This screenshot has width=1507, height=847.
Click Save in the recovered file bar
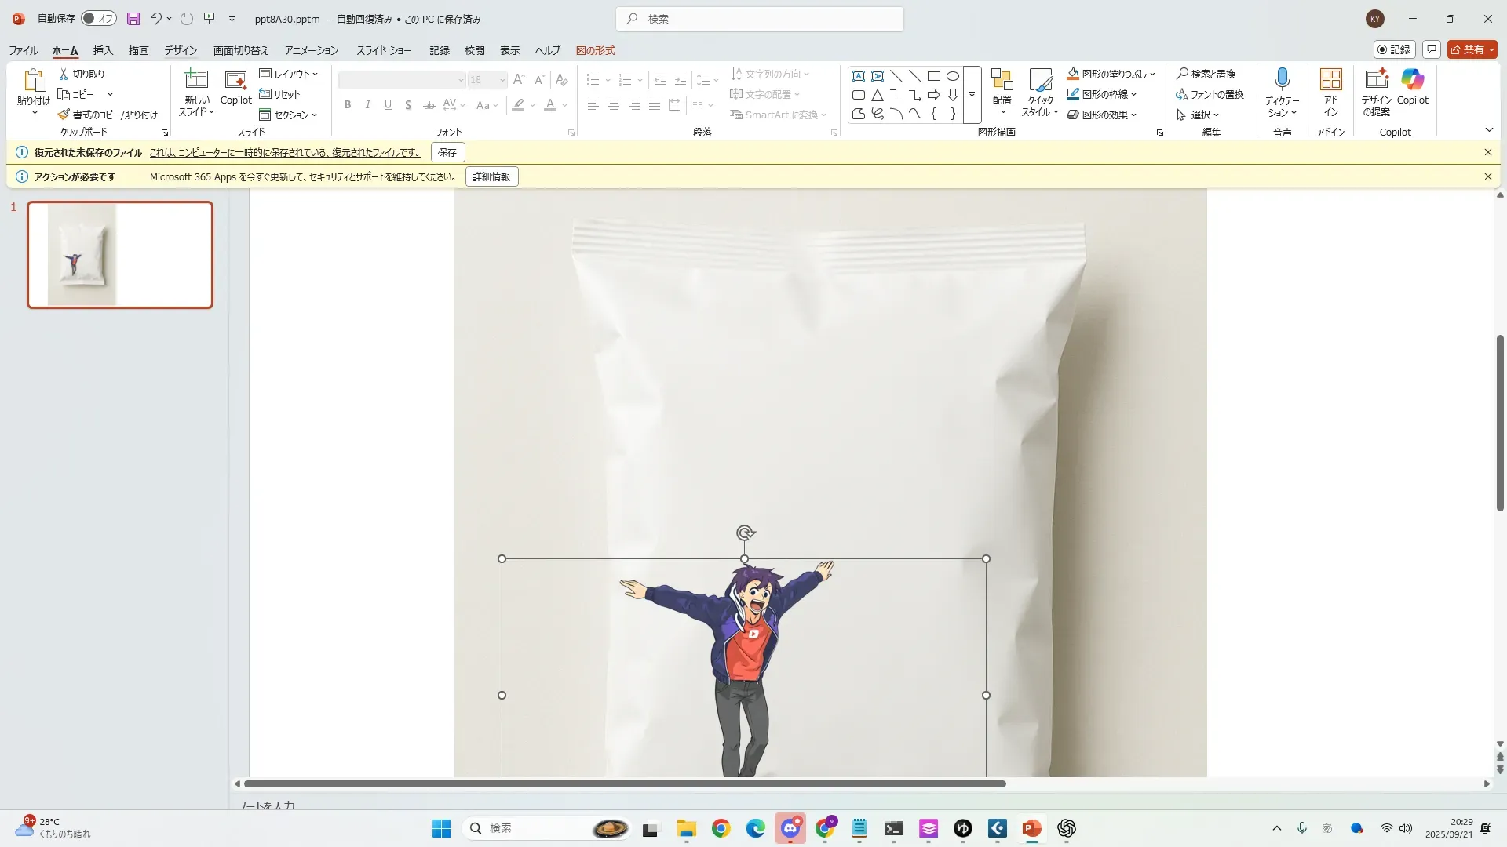(x=447, y=152)
